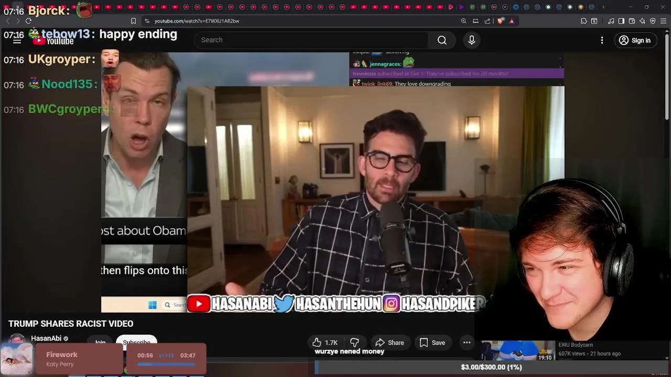This screenshot has width=671, height=377.
Task: Open the zoom magnifier icon in address bar
Action: 463,21
